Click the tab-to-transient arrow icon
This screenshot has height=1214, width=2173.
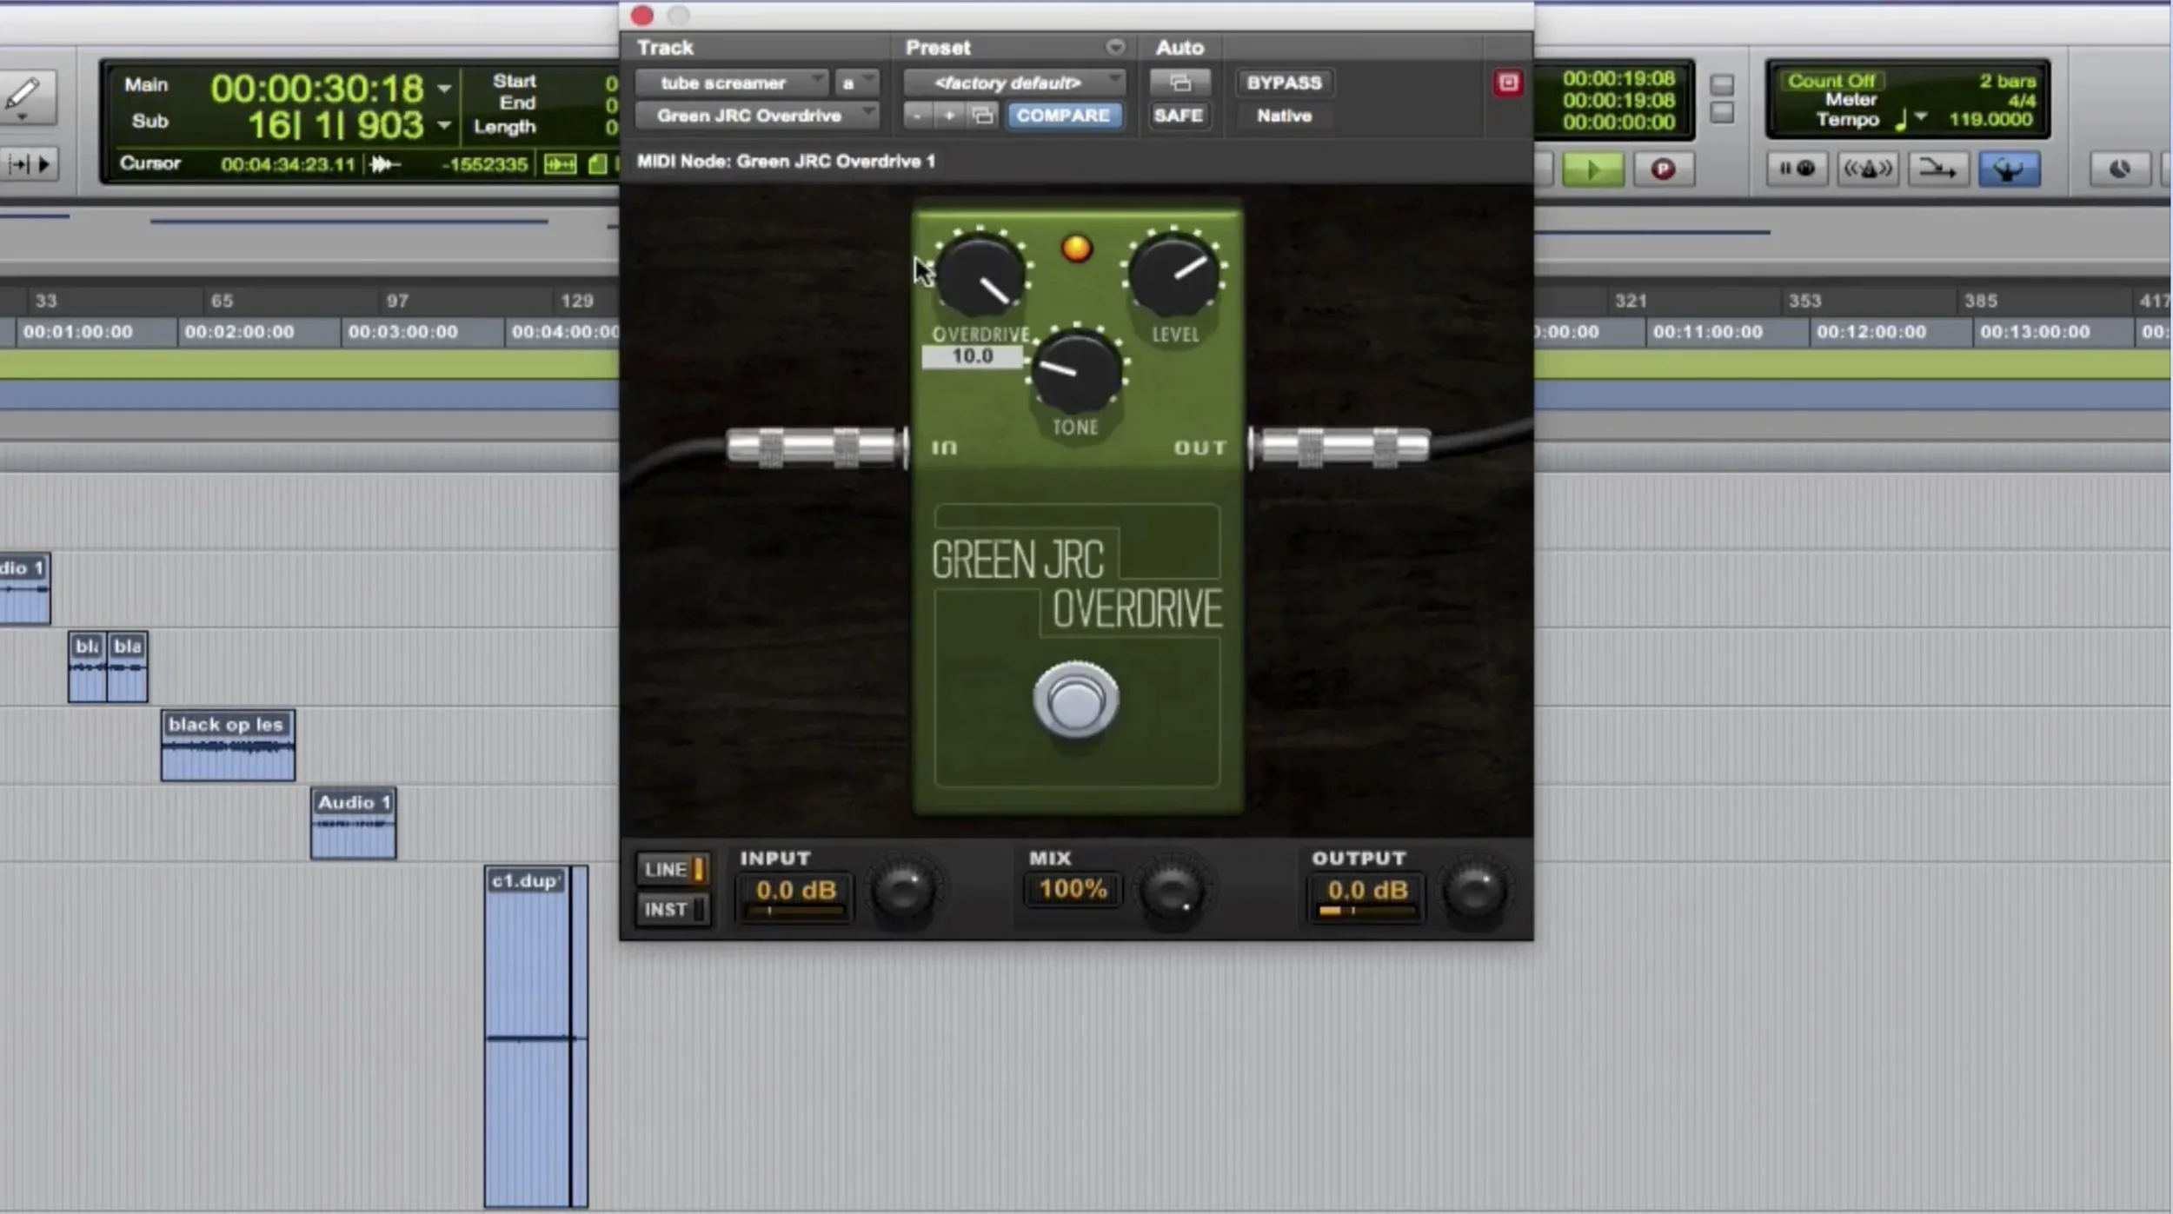pos(1940,168)
